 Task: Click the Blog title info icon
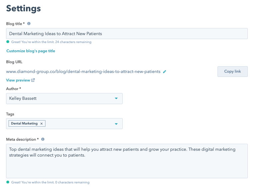pos(29,24)
